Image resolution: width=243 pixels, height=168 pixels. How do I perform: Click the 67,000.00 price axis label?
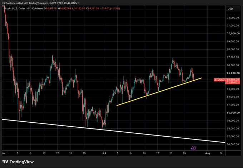[233, 57]
